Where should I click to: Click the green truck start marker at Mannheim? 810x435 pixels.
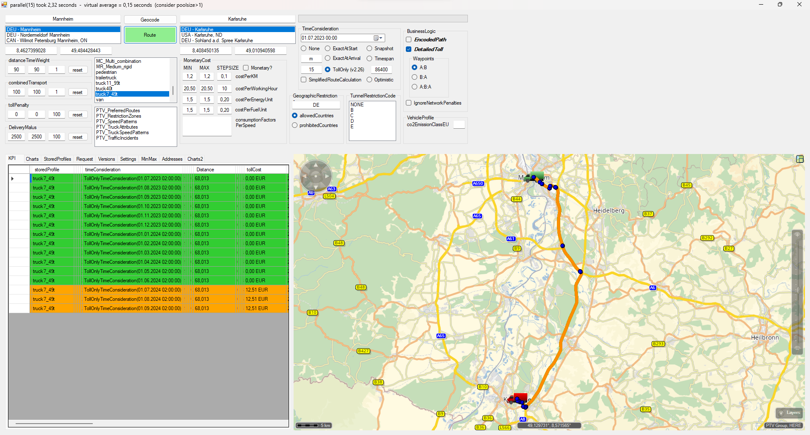click(534, 177)
